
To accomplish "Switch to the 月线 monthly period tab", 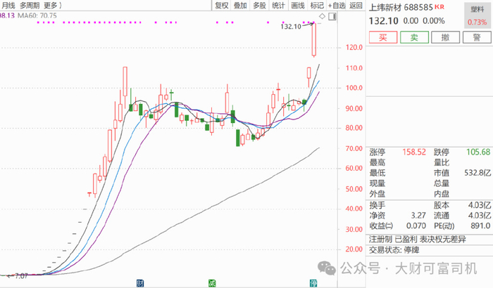I will point(10,6).
